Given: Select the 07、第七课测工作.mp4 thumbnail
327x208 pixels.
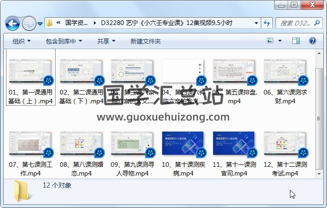Looking at the screenshot, I should (x=31, y=144).
